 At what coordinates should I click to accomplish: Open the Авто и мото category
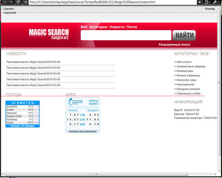pyautogui.click(x=183, y=62)
